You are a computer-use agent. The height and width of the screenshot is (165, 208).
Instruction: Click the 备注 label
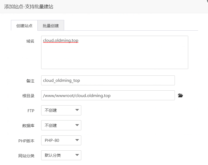coord(30,81)
